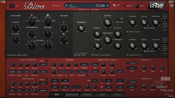
Task: Open the NO HPF module menu
Action: [80, 55]
